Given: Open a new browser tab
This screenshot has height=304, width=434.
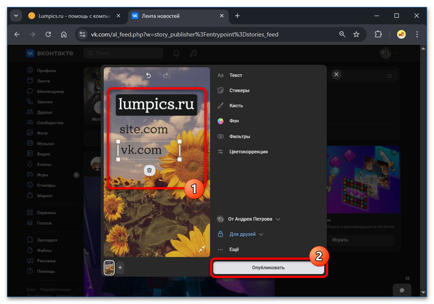Looking at the screenshot, I should click(x=237, y=16).
